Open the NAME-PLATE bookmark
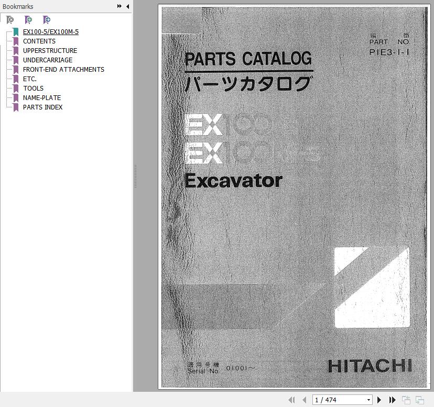The width and height of the screenshot is (434, 407). (x=42, y=97)
